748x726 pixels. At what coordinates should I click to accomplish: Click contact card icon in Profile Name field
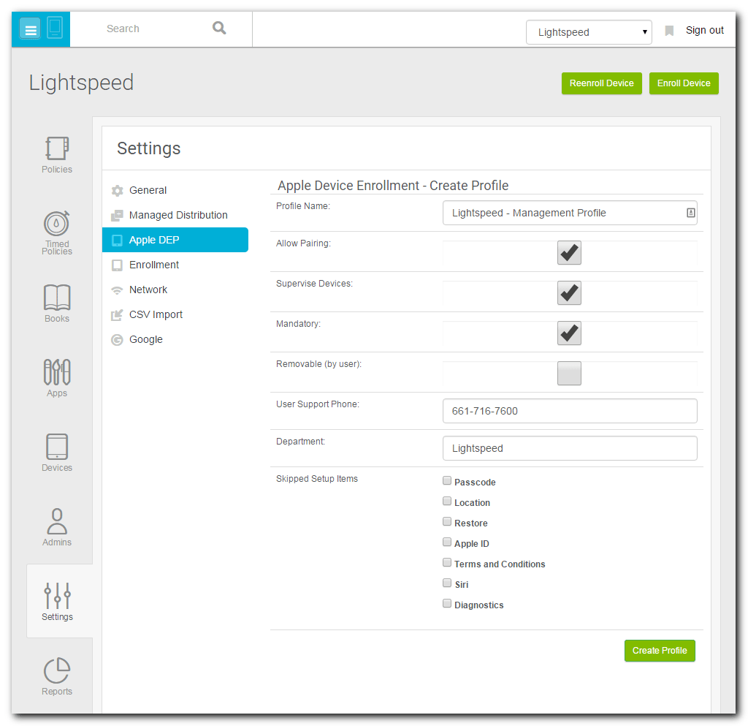(x=690, y=213)
